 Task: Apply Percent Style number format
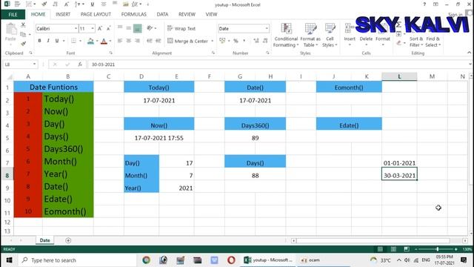(236, 41)
